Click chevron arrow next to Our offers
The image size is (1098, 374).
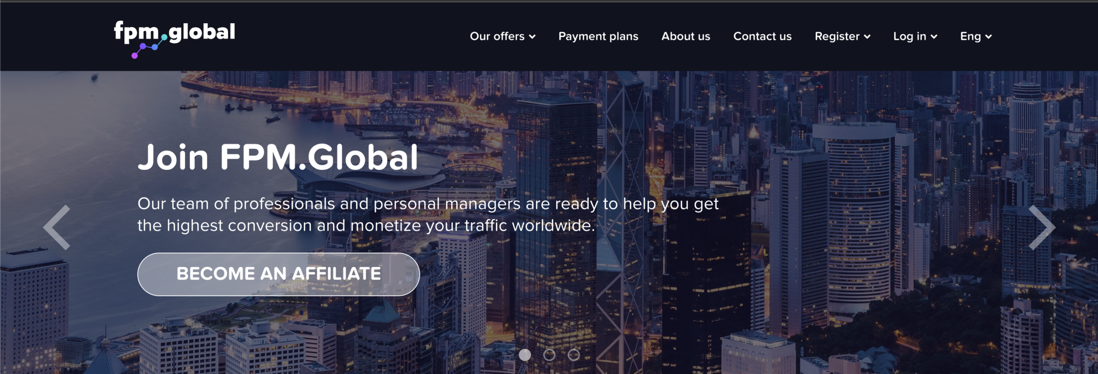pos(532,37)
